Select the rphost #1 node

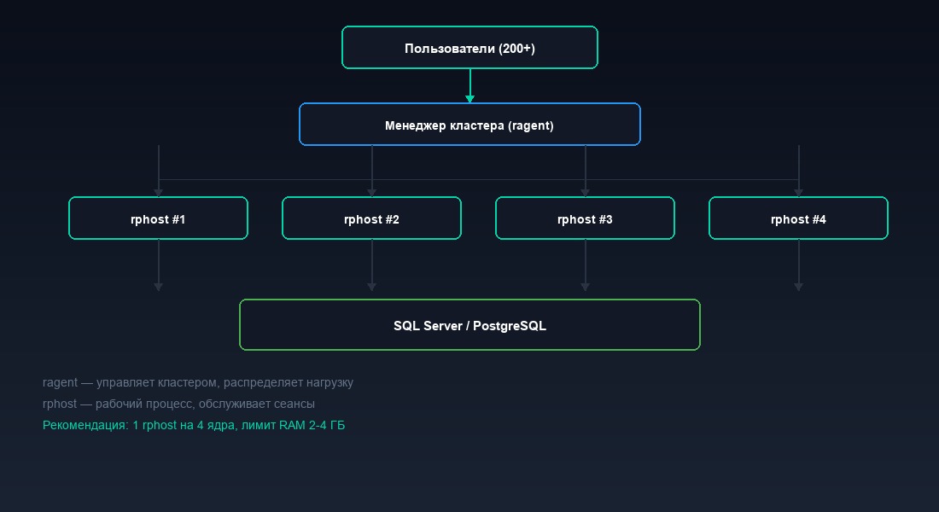(x=158, y=218)
